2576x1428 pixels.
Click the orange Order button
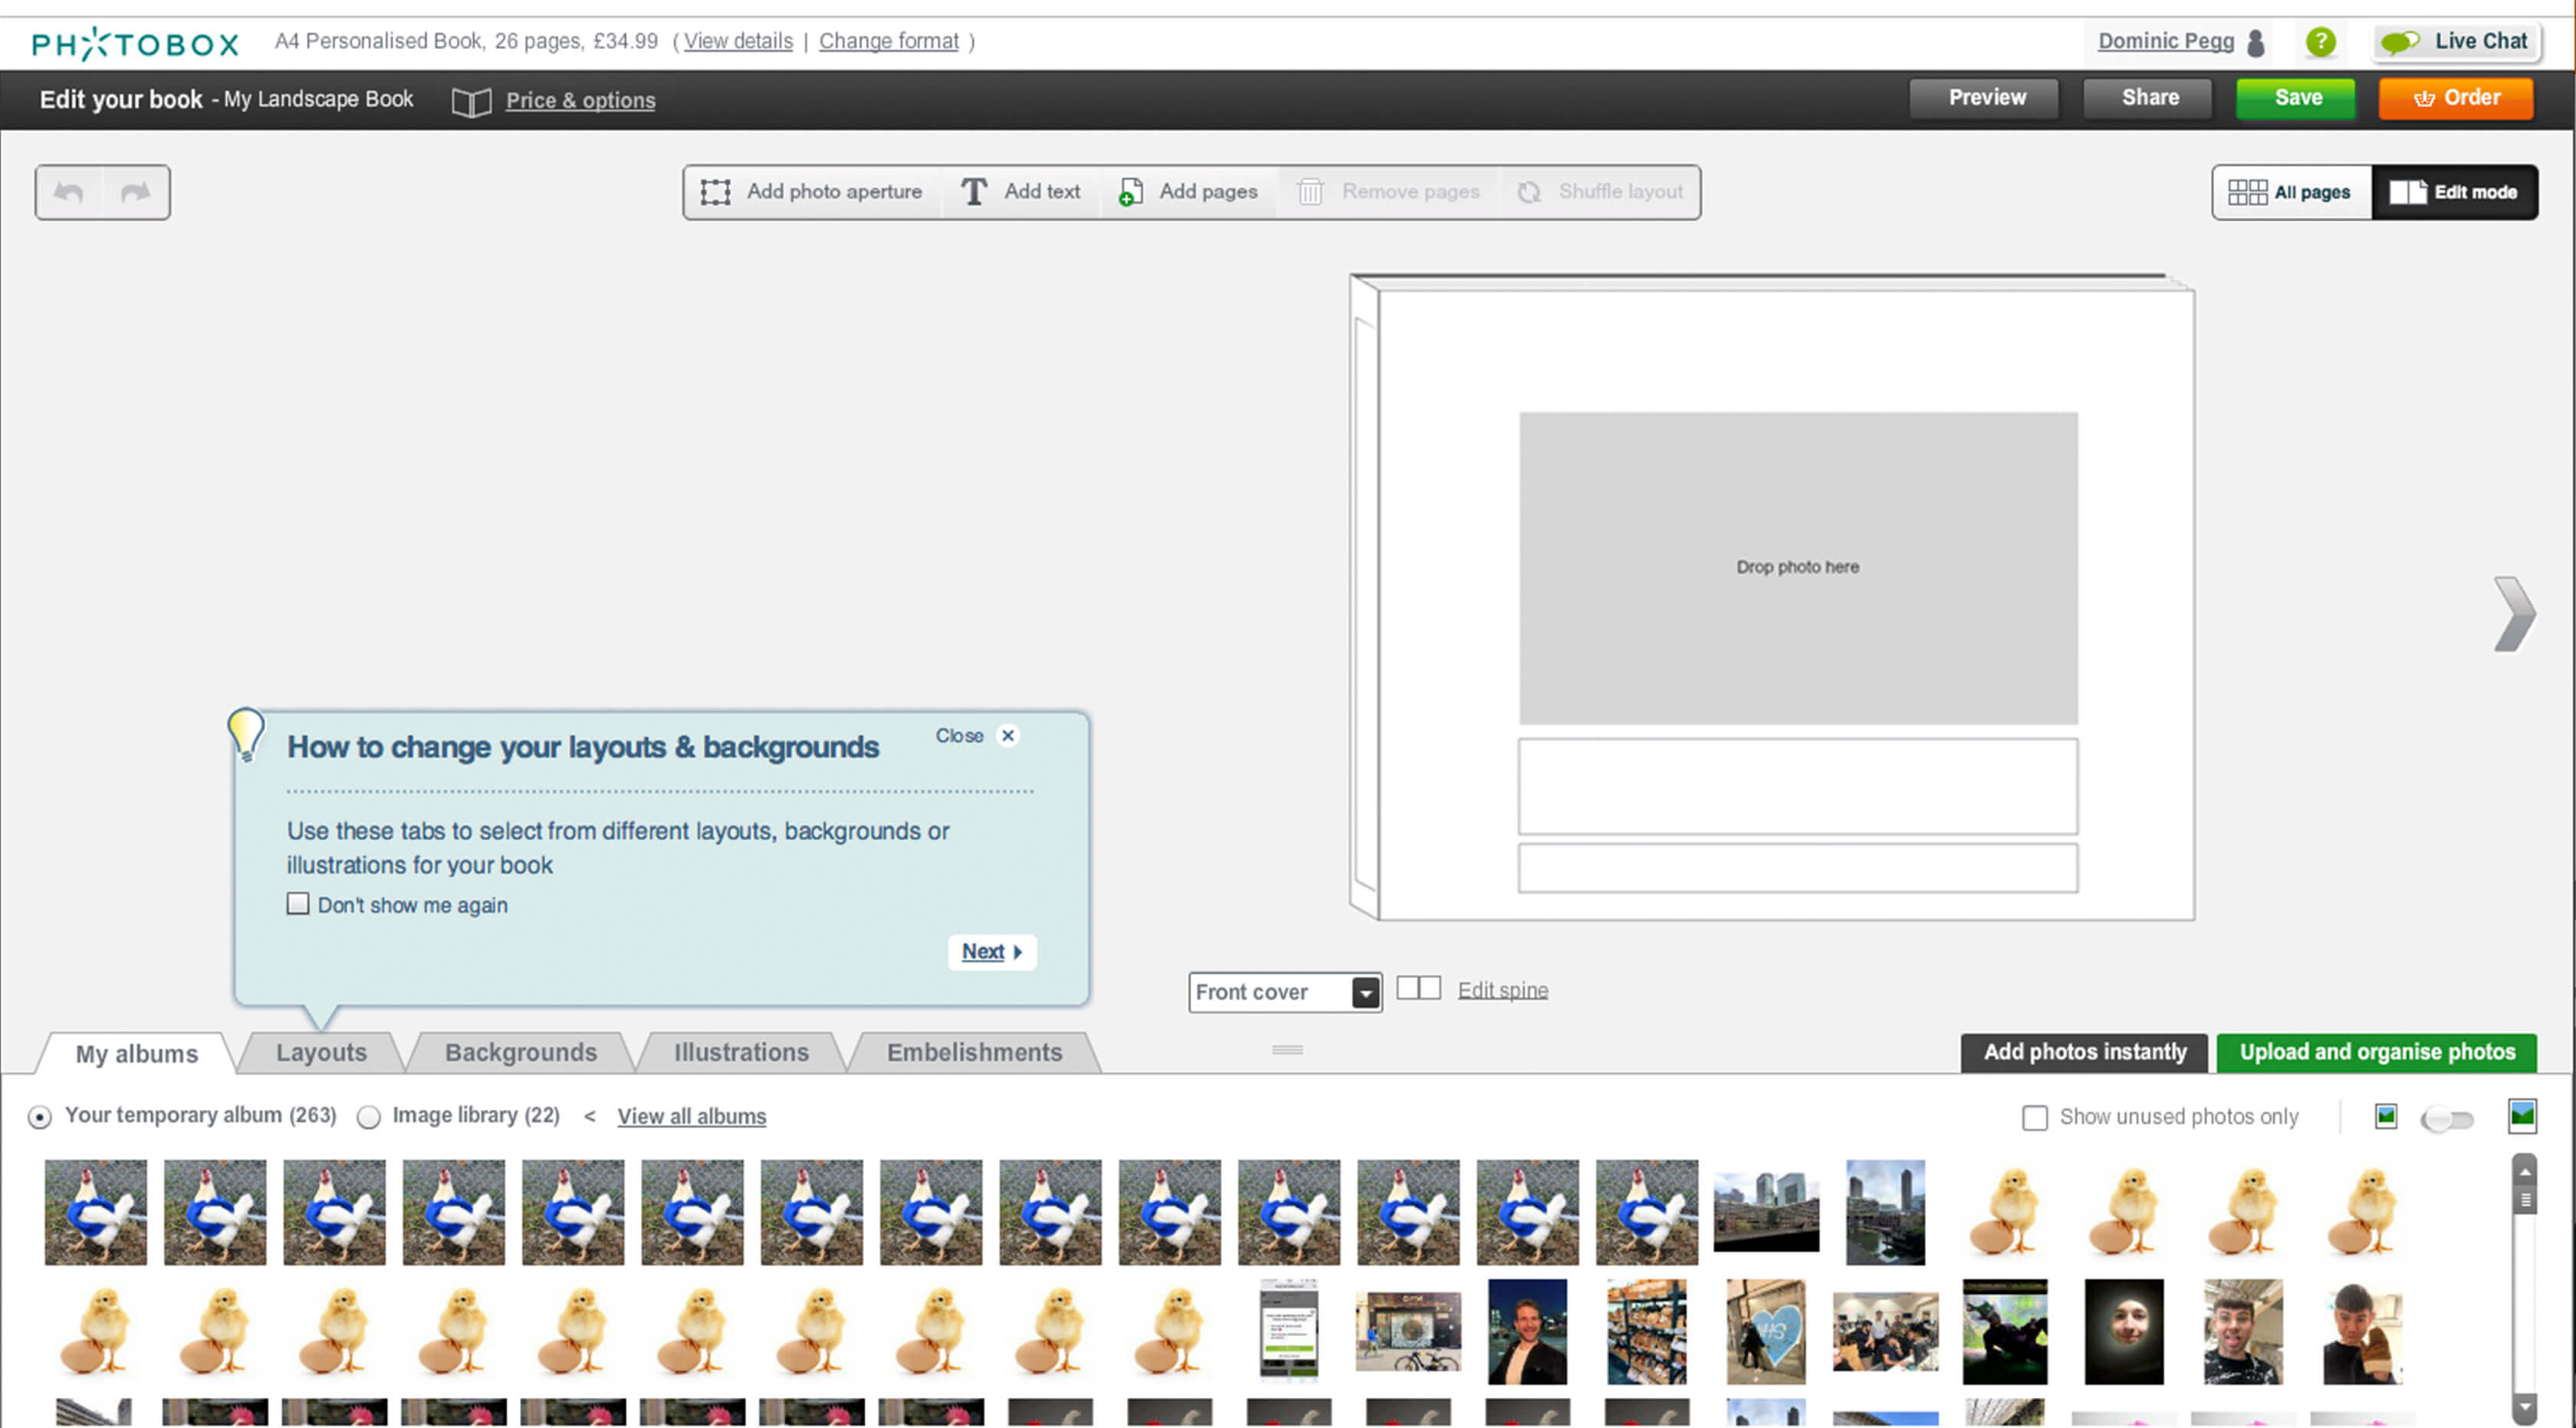pyautogui.click(x=2456, y=98)
